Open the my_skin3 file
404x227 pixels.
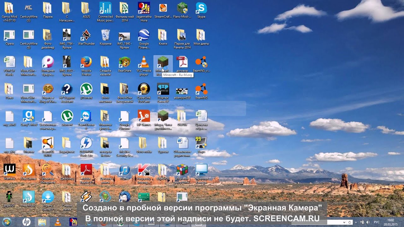click(x=9, y=118)
